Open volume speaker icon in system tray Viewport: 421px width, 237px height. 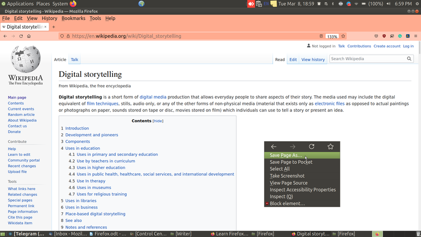coord(388,4)
